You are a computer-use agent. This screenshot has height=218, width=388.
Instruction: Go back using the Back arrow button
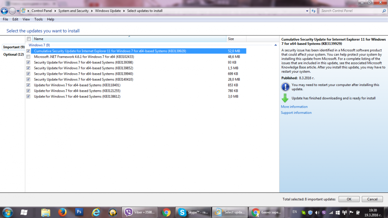click(x=4, y=11)
